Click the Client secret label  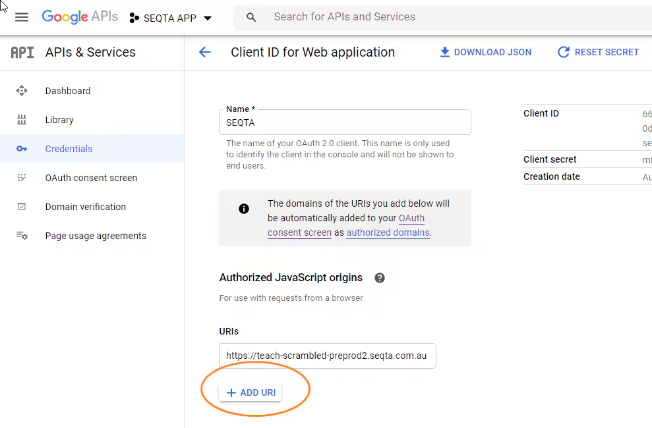[x=550, y=159]
